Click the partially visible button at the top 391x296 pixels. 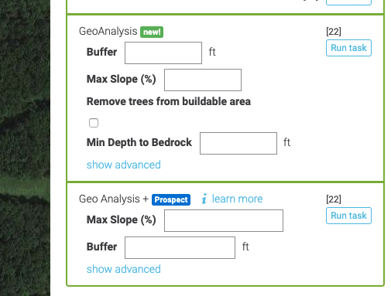point(348,2)
